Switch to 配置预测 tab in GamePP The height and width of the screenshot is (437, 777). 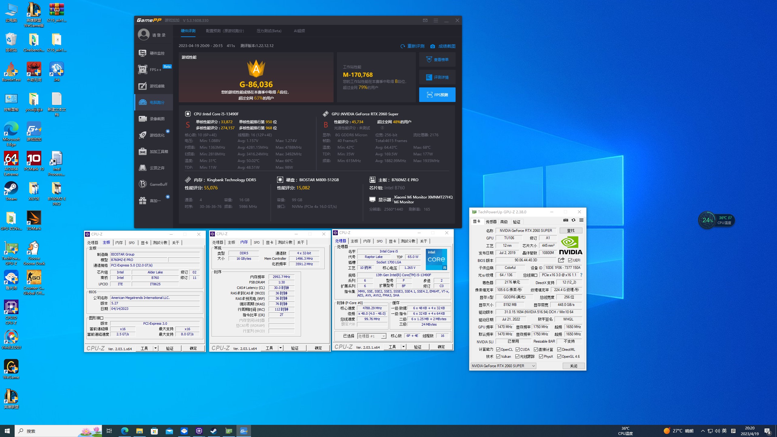coord(225,31)
